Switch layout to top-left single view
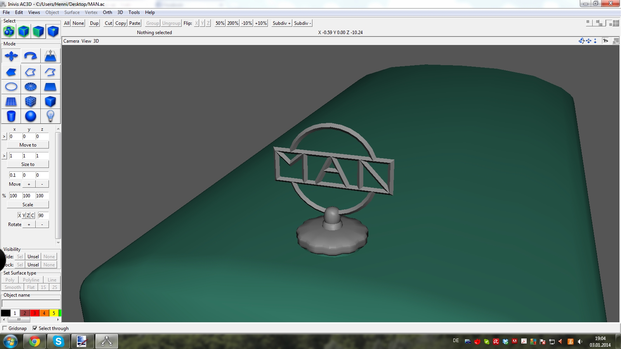Image resolution: width=621 pixels, height=349 pixels. point(589,23)
